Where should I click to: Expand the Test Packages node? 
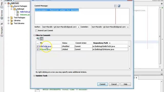(x=8, y=18)
